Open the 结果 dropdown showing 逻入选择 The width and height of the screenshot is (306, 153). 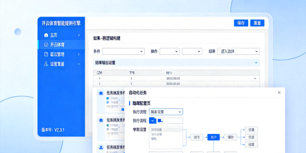click(238, 51)
